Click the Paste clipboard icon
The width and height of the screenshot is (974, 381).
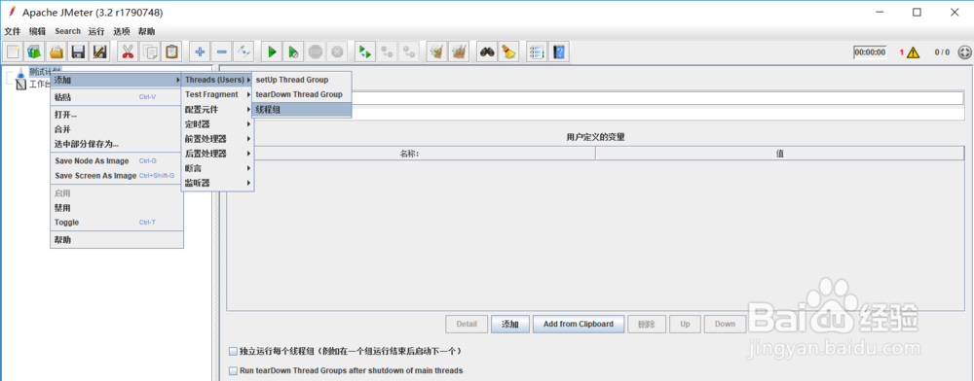coord(171,52)
